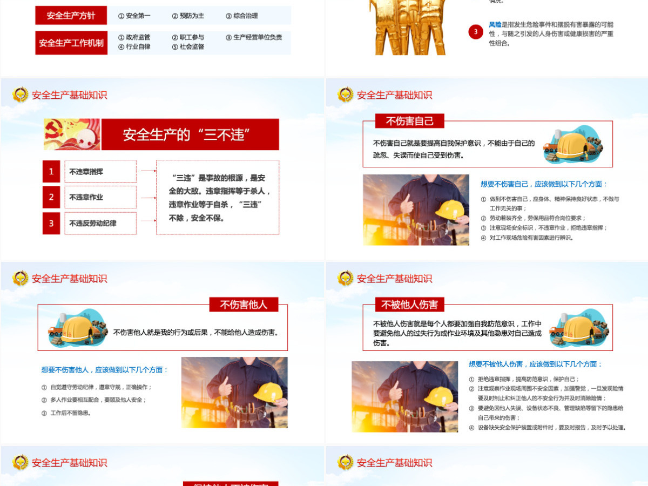The image size is (648, 486).
Task: Click the emblem icon on the 不伤害自己 slide
Action: 346,94
